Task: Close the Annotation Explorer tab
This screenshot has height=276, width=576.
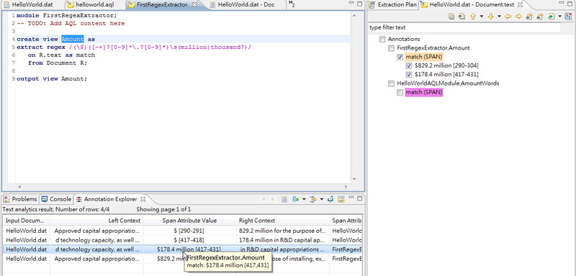Action: [143, 199]
